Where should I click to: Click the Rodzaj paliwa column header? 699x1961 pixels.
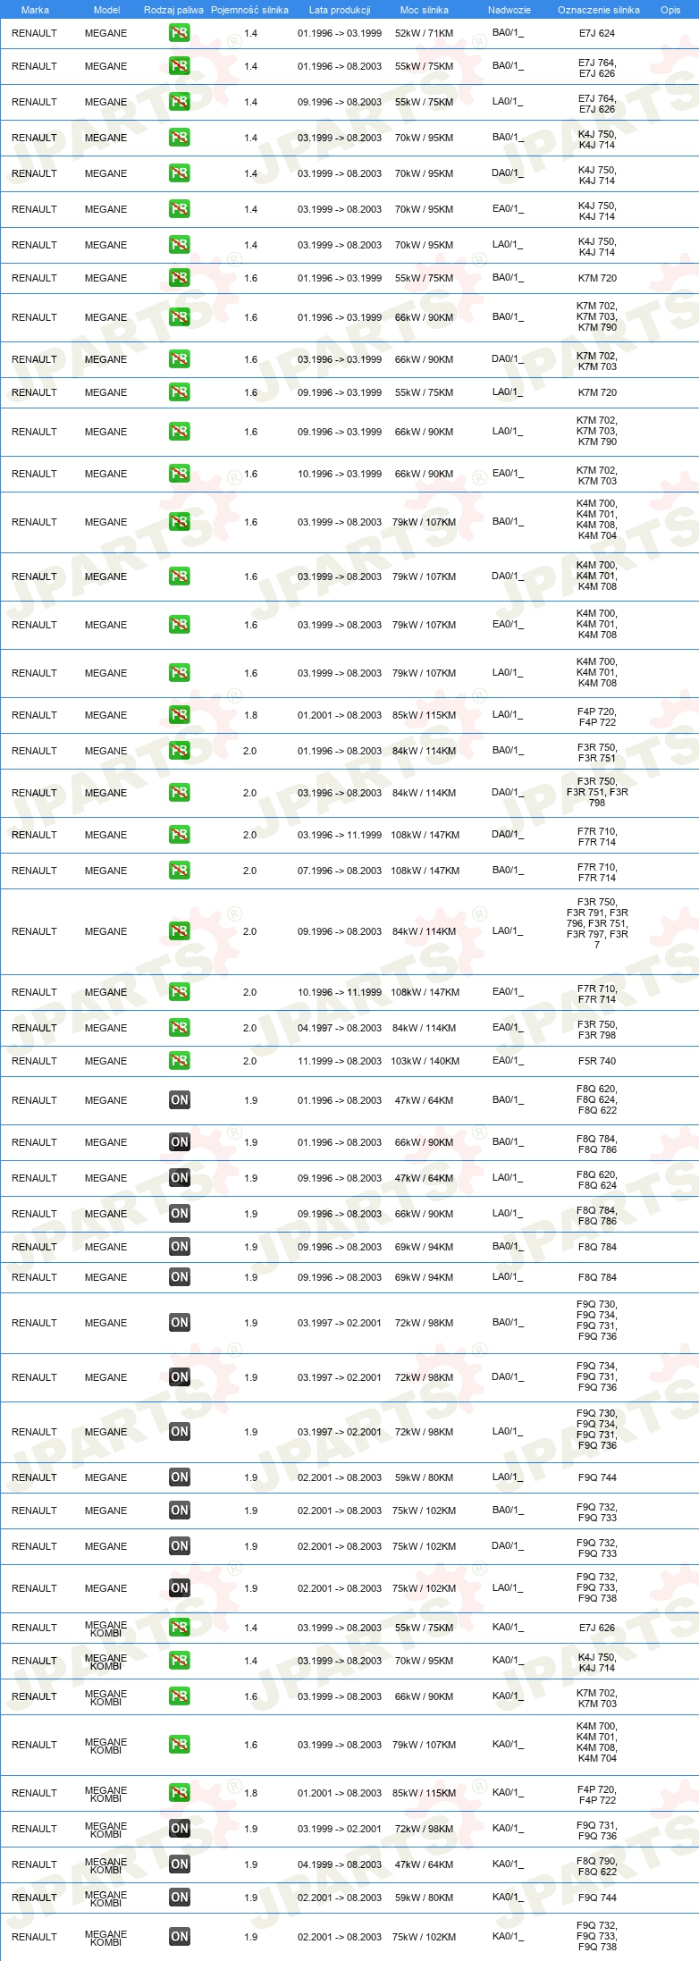coord(173,10)
